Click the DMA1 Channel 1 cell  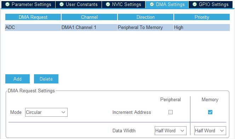pos(89,27)
